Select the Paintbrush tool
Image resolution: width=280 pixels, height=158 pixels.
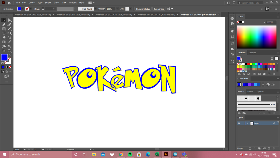pos(9,29)
